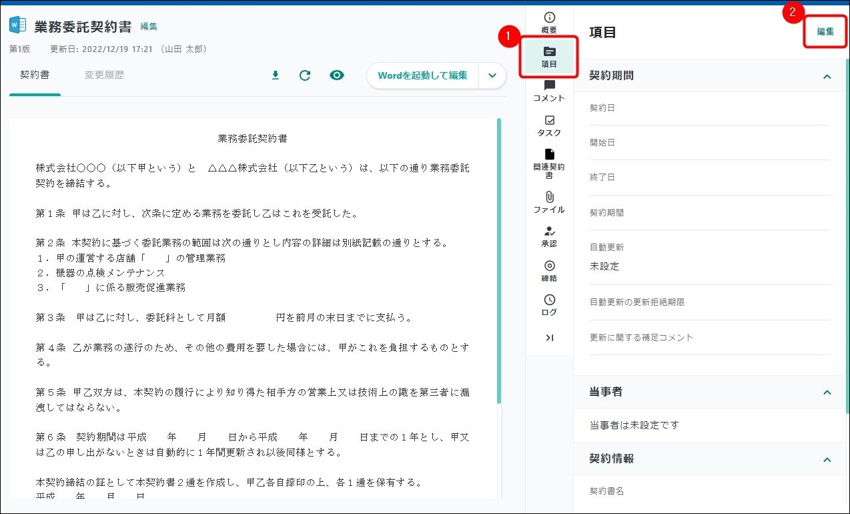The width and height of the screenshot is (850, 514).
Task: Open the ファイル attachments panel
Action: coord(549,202)
